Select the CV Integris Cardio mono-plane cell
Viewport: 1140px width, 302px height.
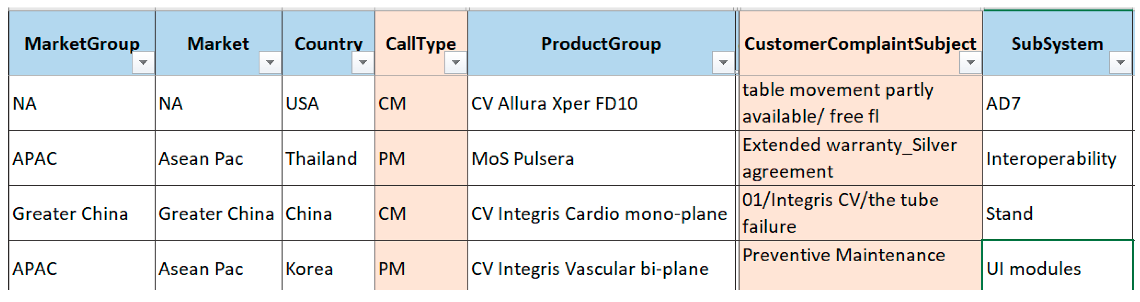tap(599, 214)
